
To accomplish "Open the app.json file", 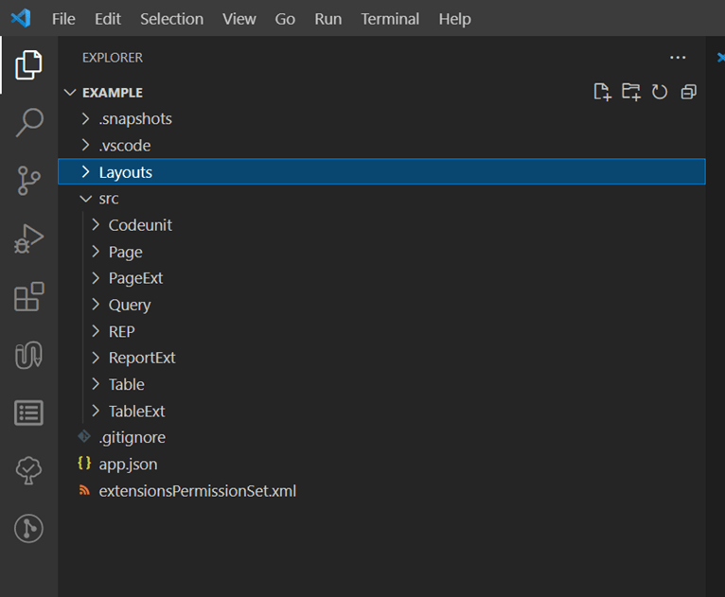I will 128,465.
